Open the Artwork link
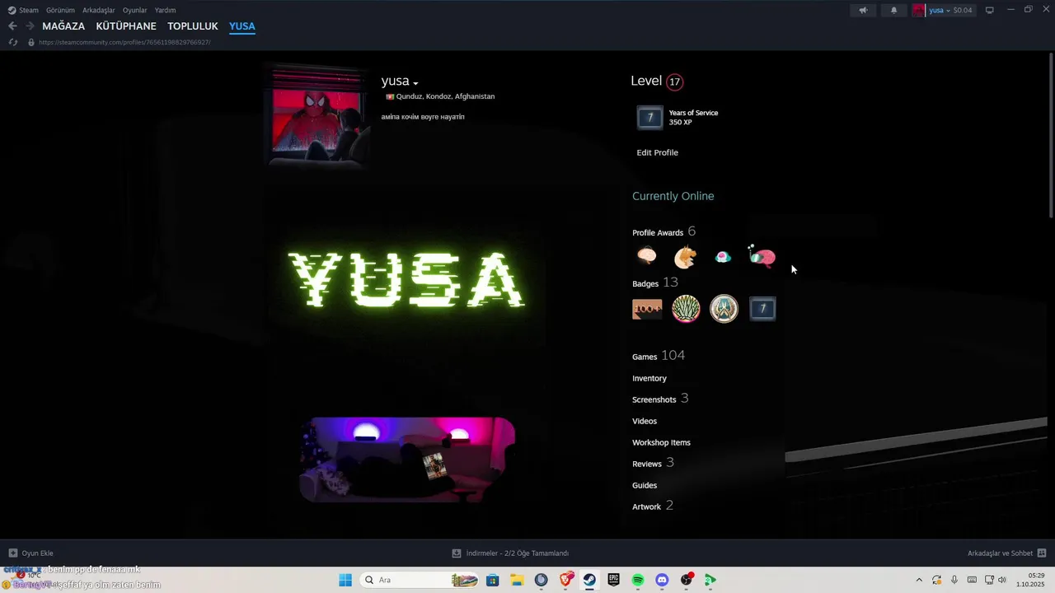This screenshot has height=593, width=1055. click(x=653, y=506)
